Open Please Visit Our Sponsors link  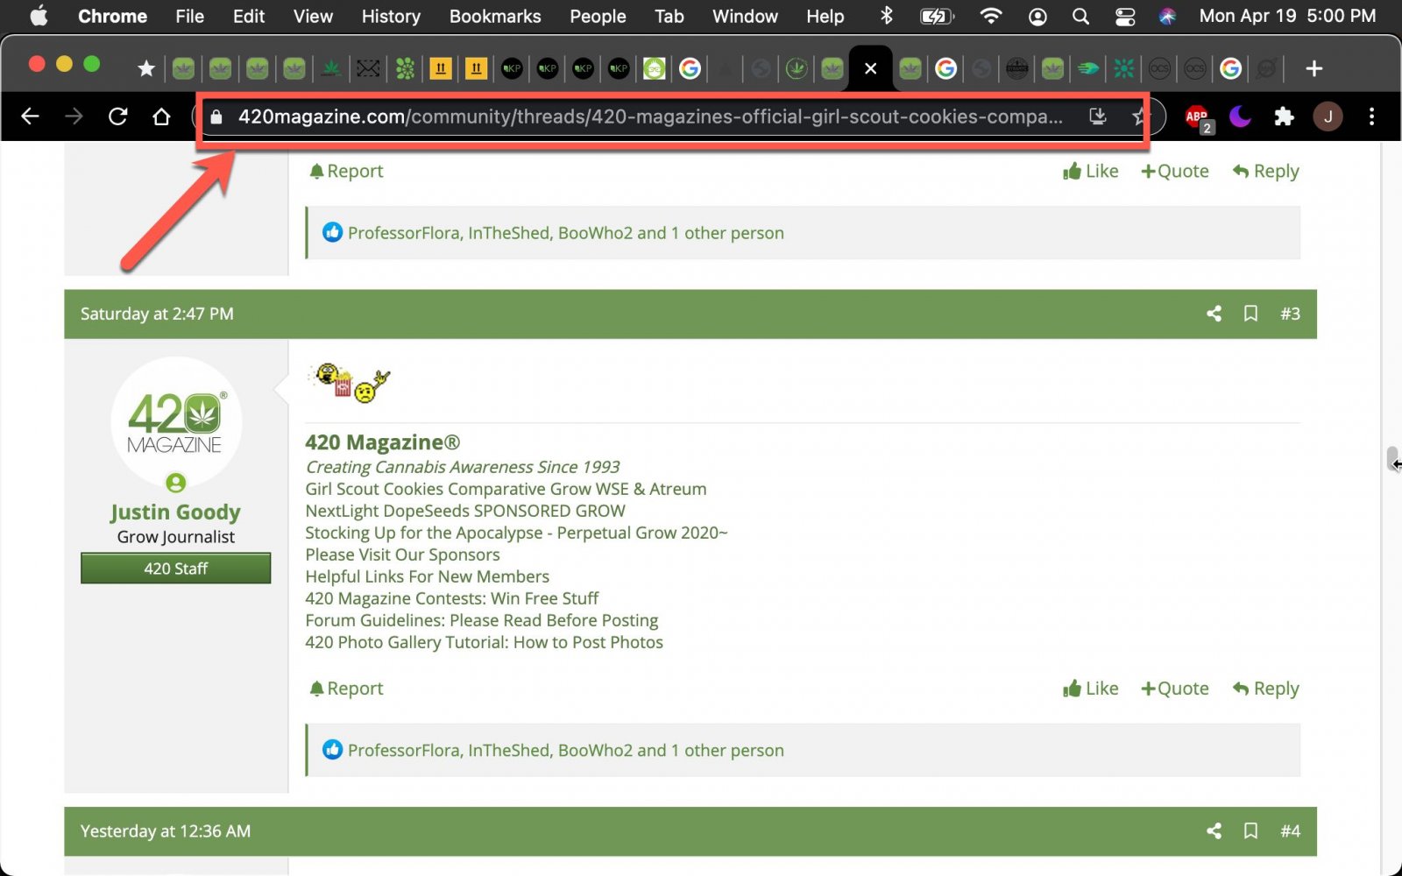point(402,555)
